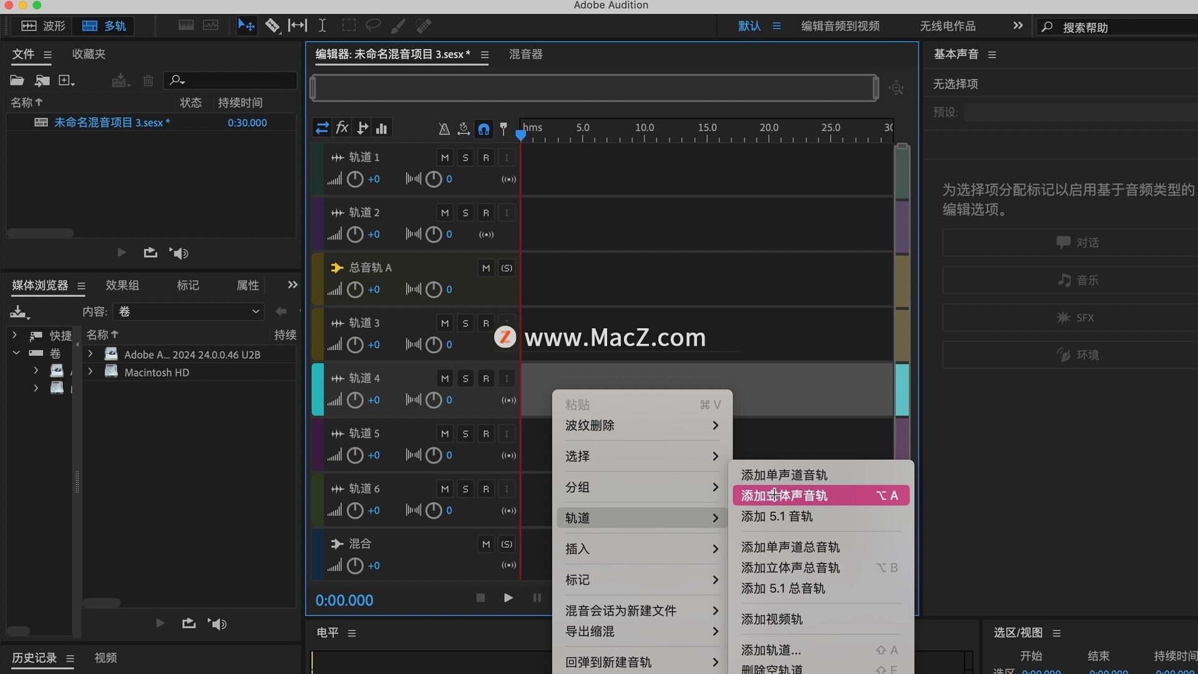Select the Slip tool

pyautogui.click(x=298, y=26)
